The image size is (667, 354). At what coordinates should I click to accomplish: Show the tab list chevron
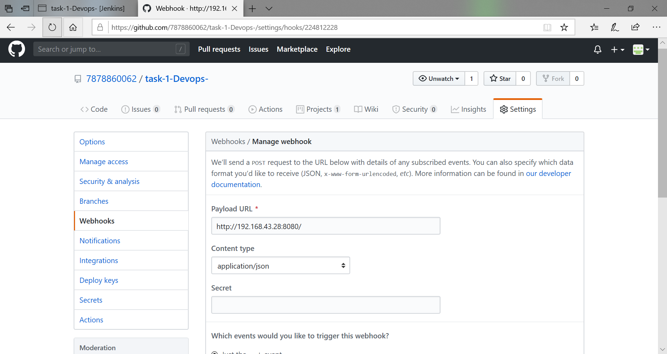click(269, 8)
